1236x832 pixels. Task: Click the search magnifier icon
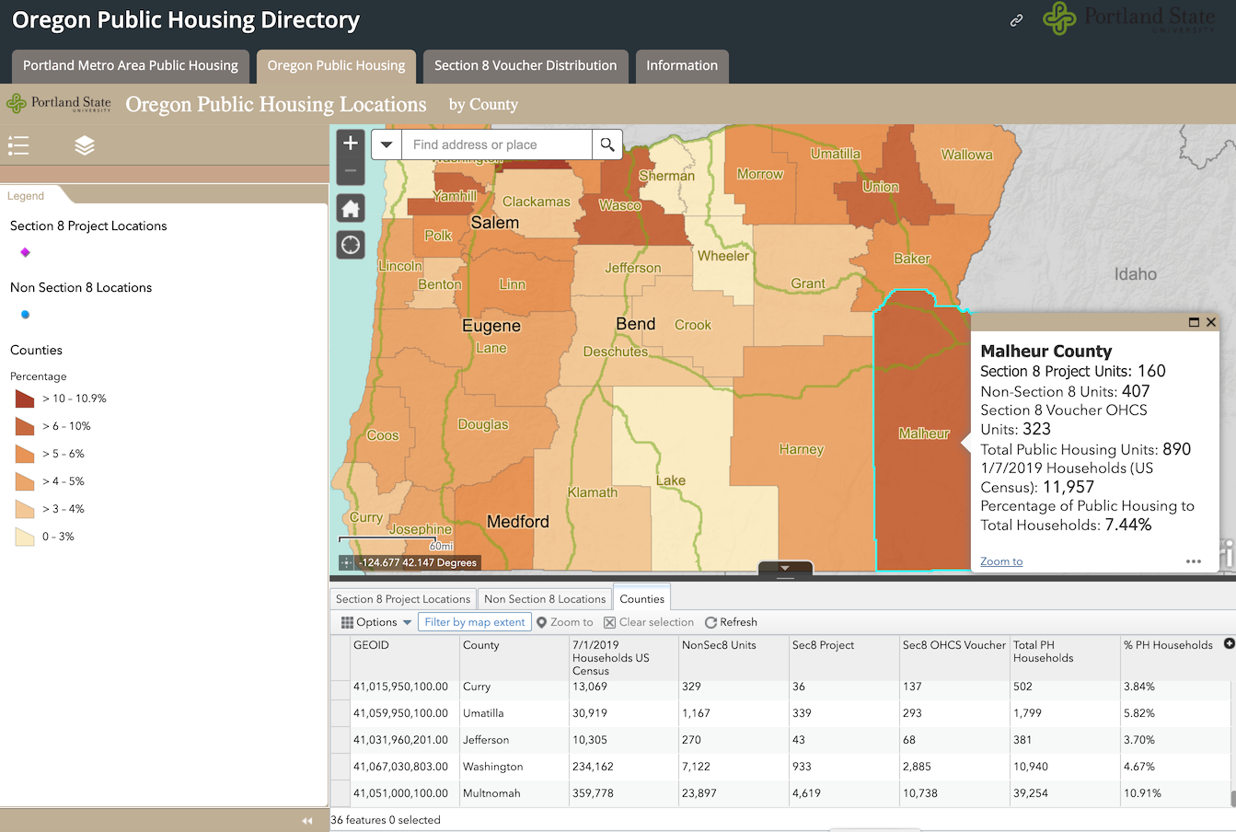click(x=607, y=144)
